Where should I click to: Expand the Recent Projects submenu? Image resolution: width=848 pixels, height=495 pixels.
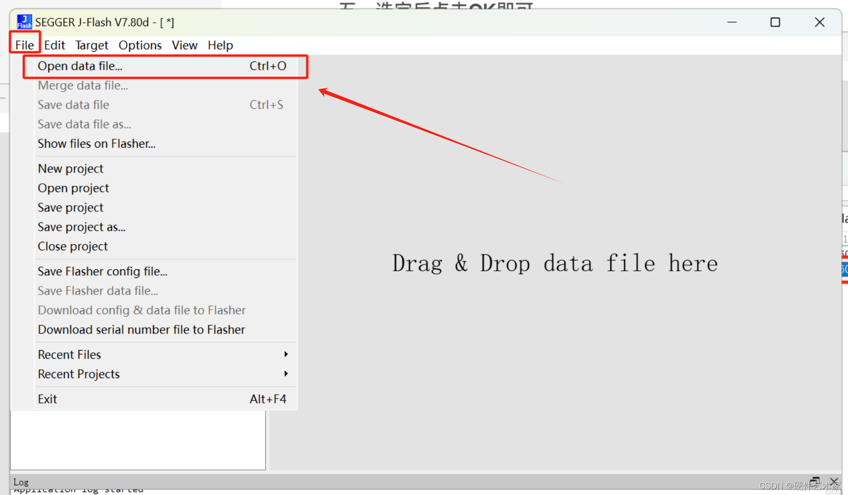tap(166, 374)
